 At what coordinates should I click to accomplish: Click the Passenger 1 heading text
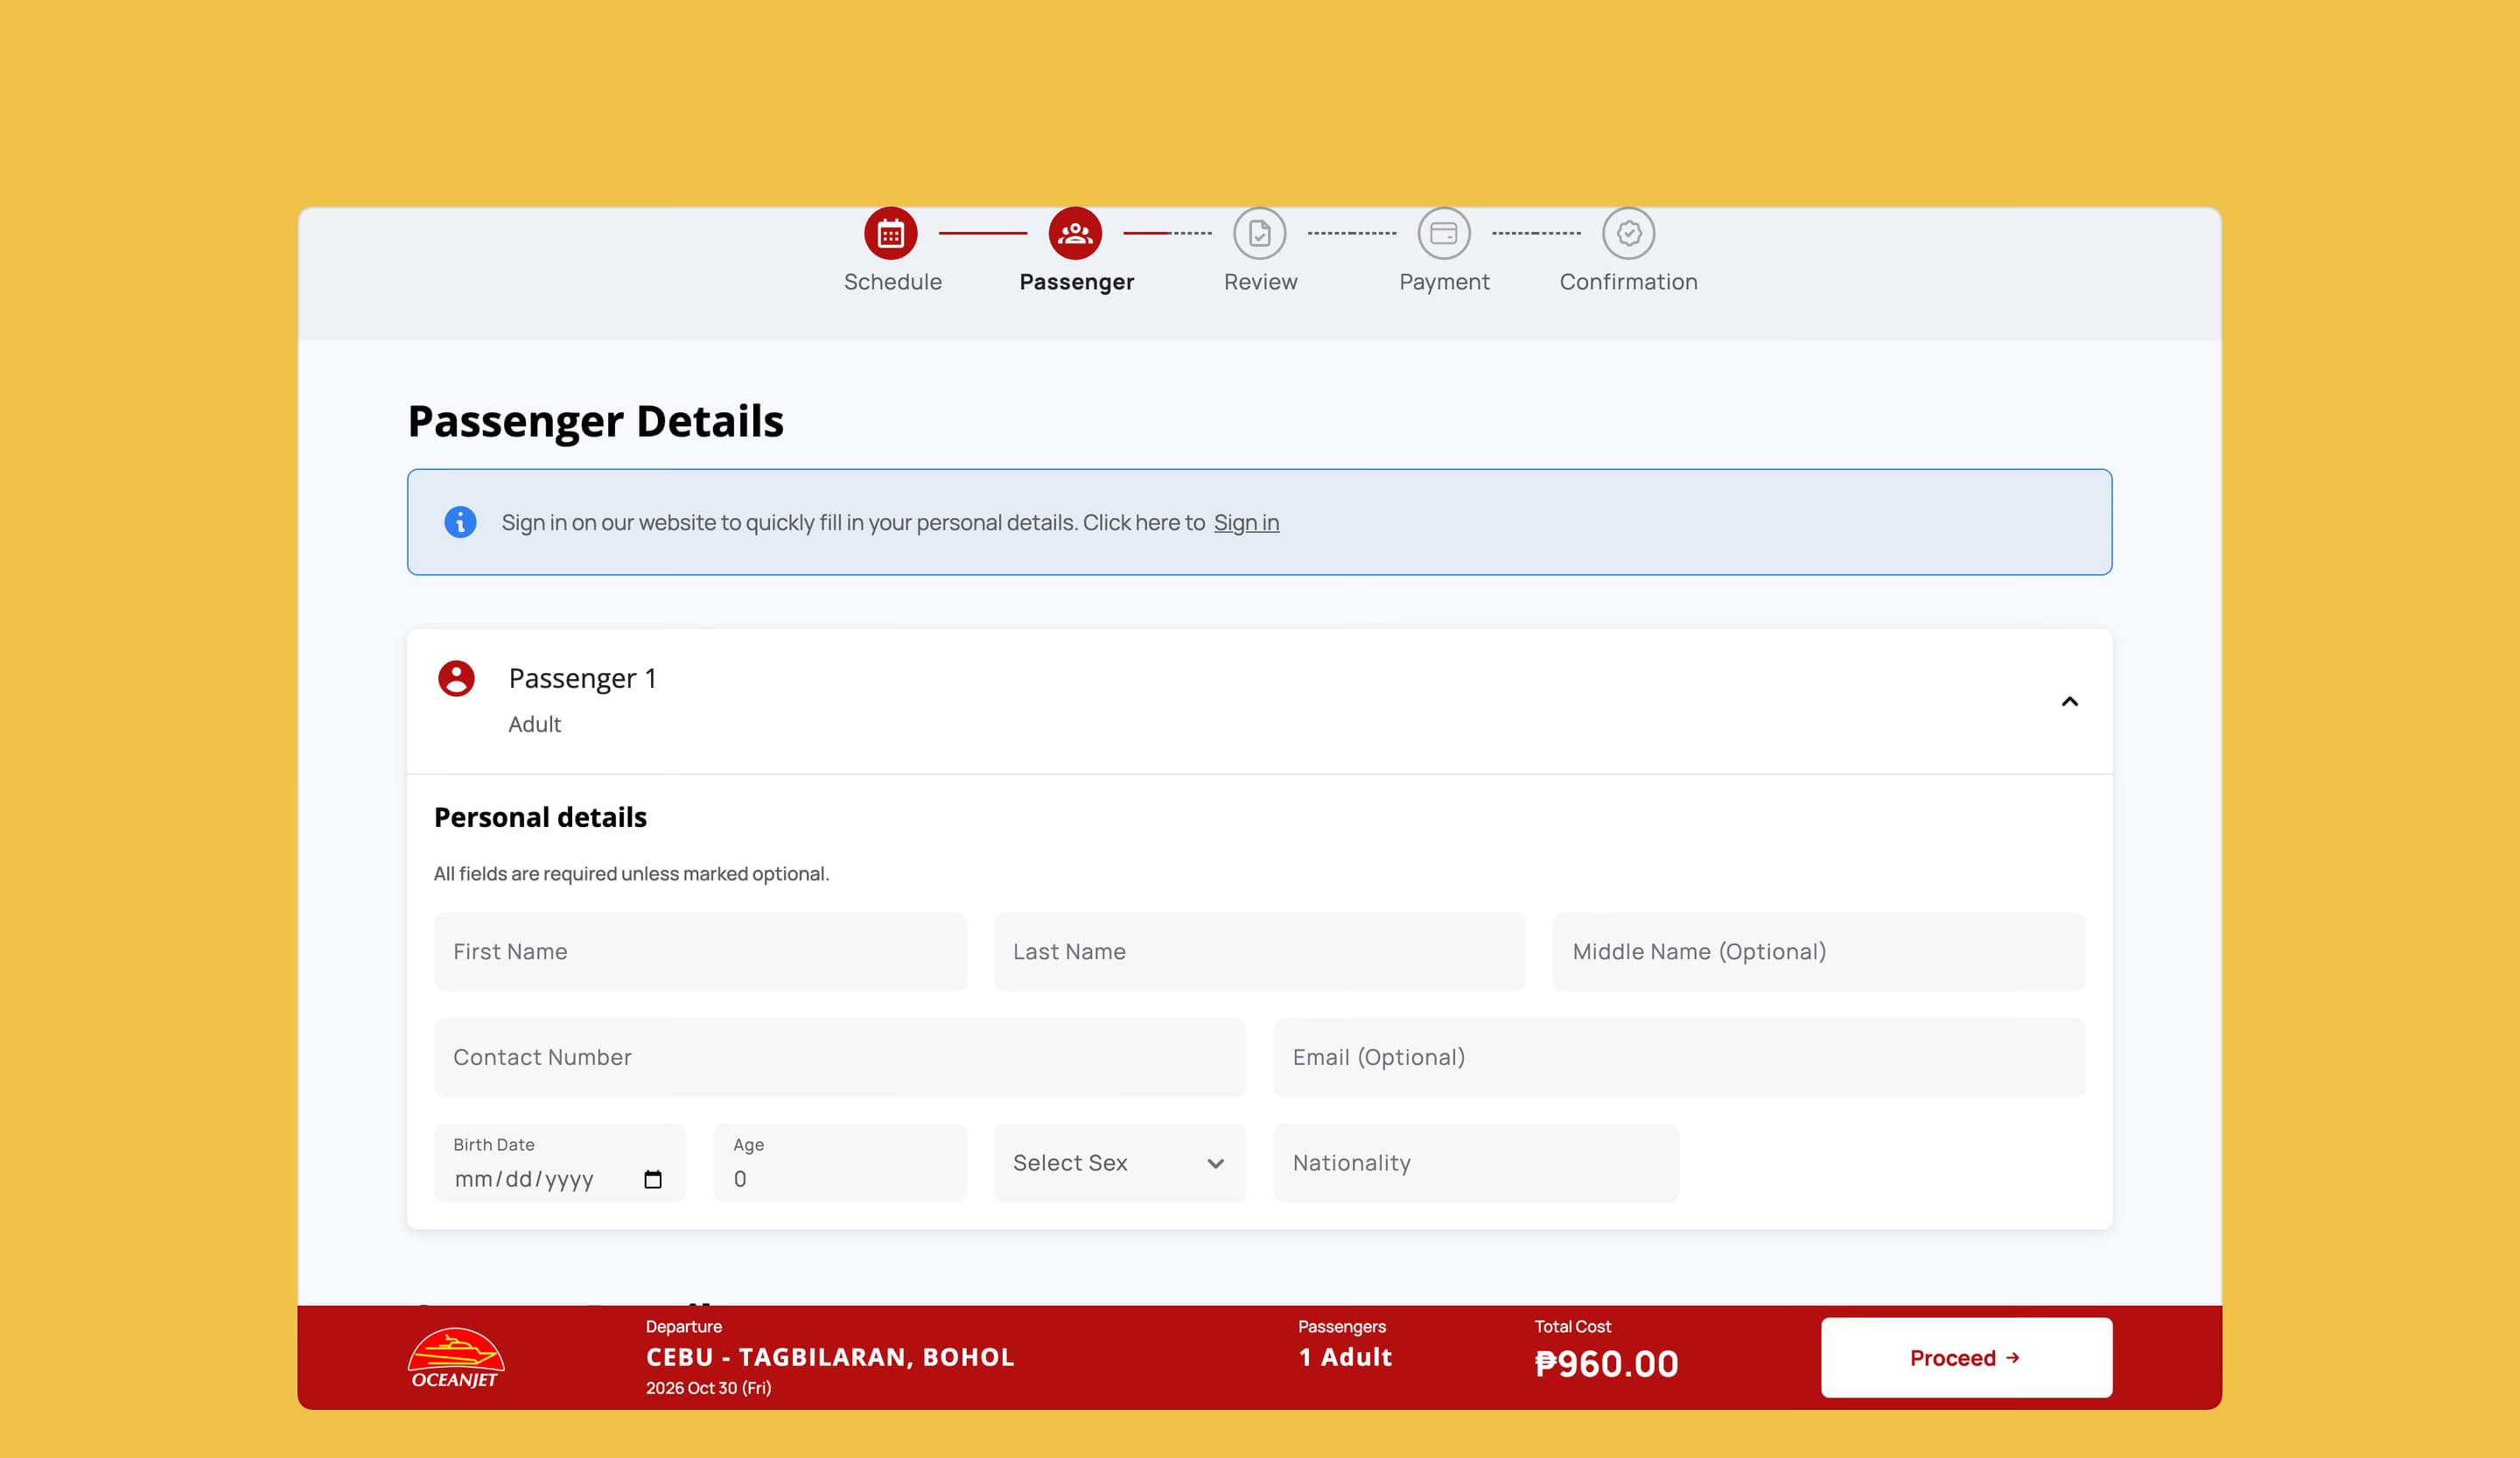coord(582,678)
